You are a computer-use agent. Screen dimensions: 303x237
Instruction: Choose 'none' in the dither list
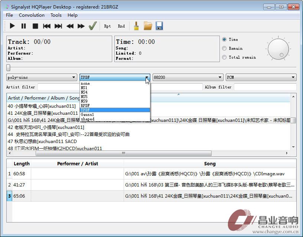pos(115,84)
